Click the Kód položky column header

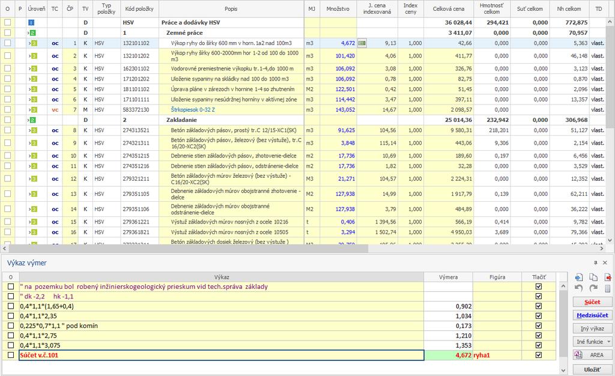pyautogui.click(x=139, y=8)
